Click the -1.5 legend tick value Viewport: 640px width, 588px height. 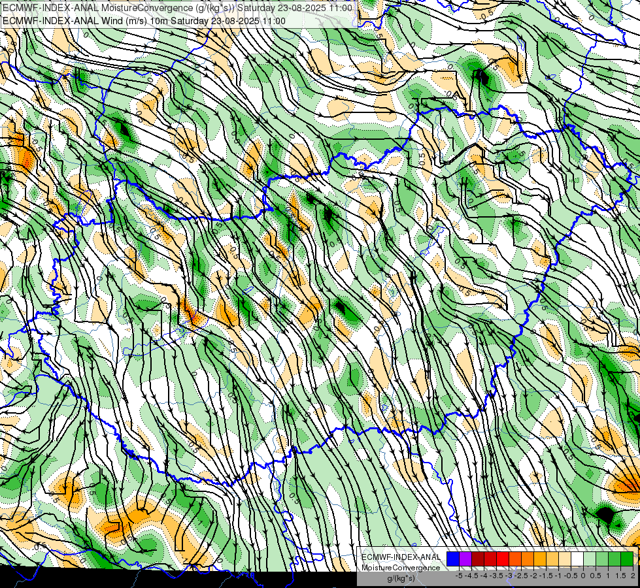point(546,576)
